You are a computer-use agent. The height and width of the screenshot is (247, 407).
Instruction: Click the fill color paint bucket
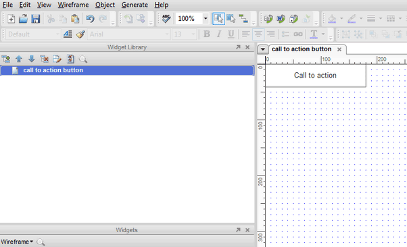(x=332, y=19)
